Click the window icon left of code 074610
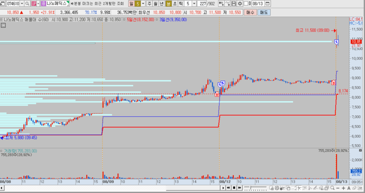The image size is (365, 193). (2, 3)
